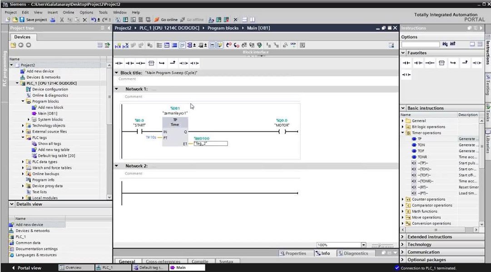Image resolution: width=491 pixels, height=272 pixels.
Task: Open Show all tags under PLC tags
Action: click(x=50, y=144)
